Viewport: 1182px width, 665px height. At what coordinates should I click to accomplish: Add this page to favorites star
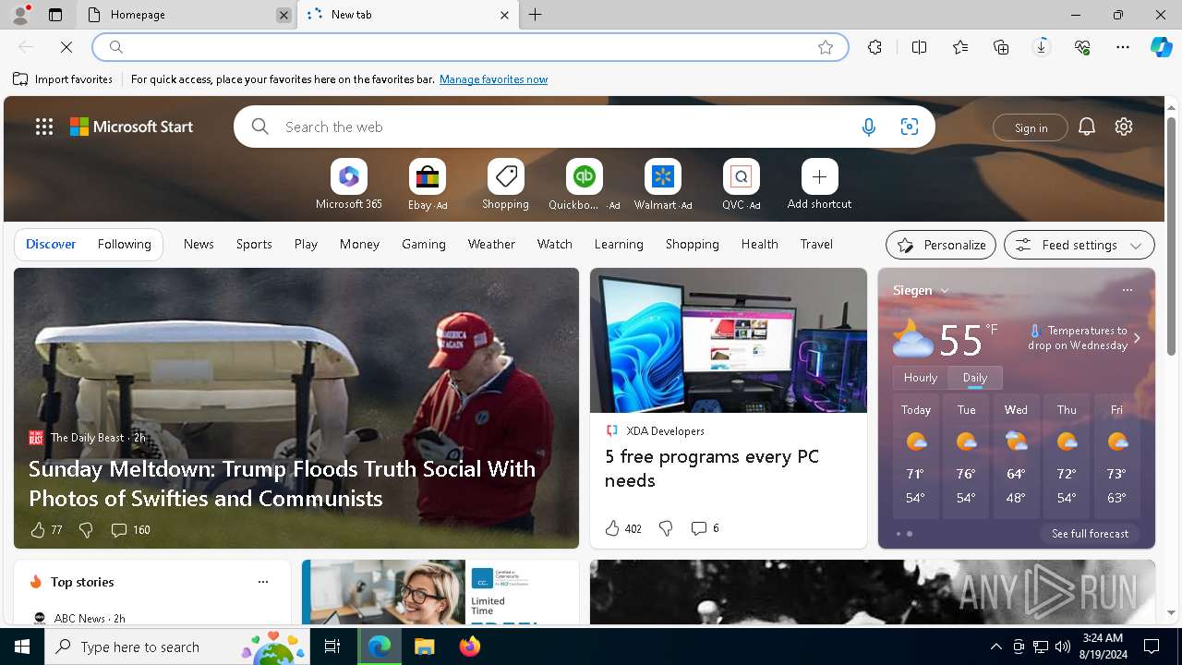(x=826, y=47)
